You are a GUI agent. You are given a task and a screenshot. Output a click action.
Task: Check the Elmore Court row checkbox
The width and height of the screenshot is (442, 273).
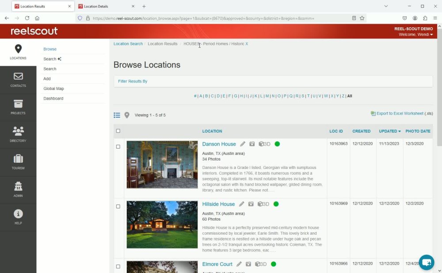(x=118, y=266)
